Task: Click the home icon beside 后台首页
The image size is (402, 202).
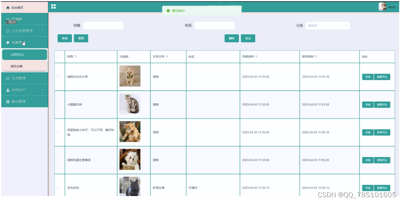Action: pyautogui.click(x=8, y=8)
